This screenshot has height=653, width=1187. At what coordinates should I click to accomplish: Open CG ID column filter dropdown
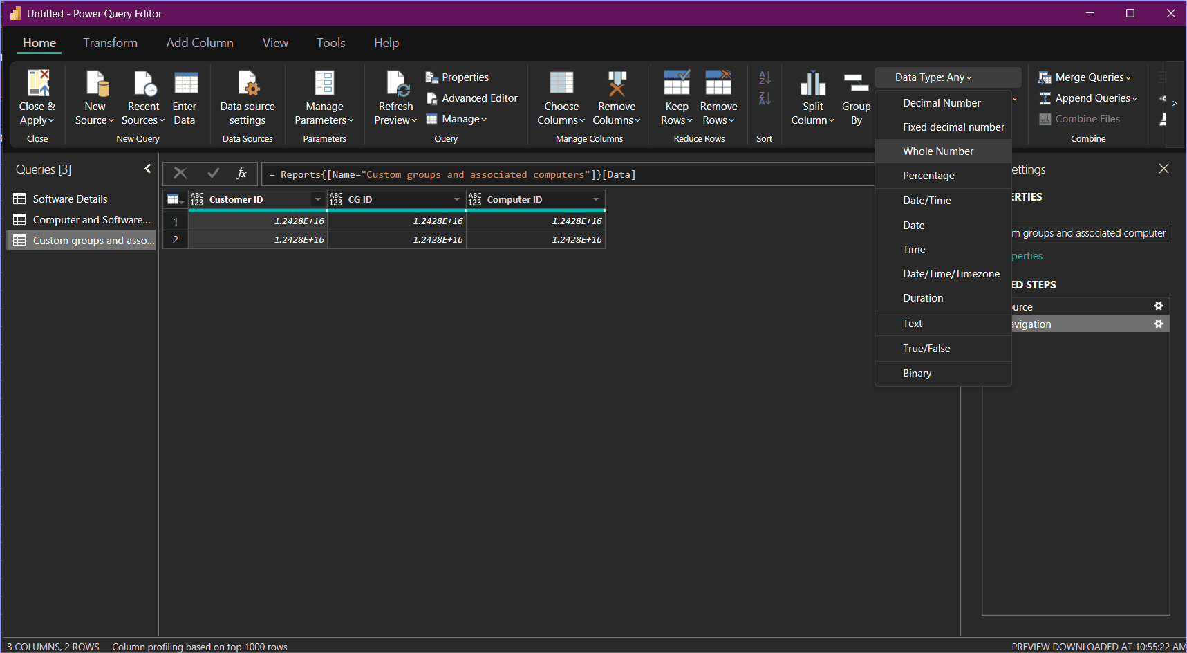[x=457, y=199]
